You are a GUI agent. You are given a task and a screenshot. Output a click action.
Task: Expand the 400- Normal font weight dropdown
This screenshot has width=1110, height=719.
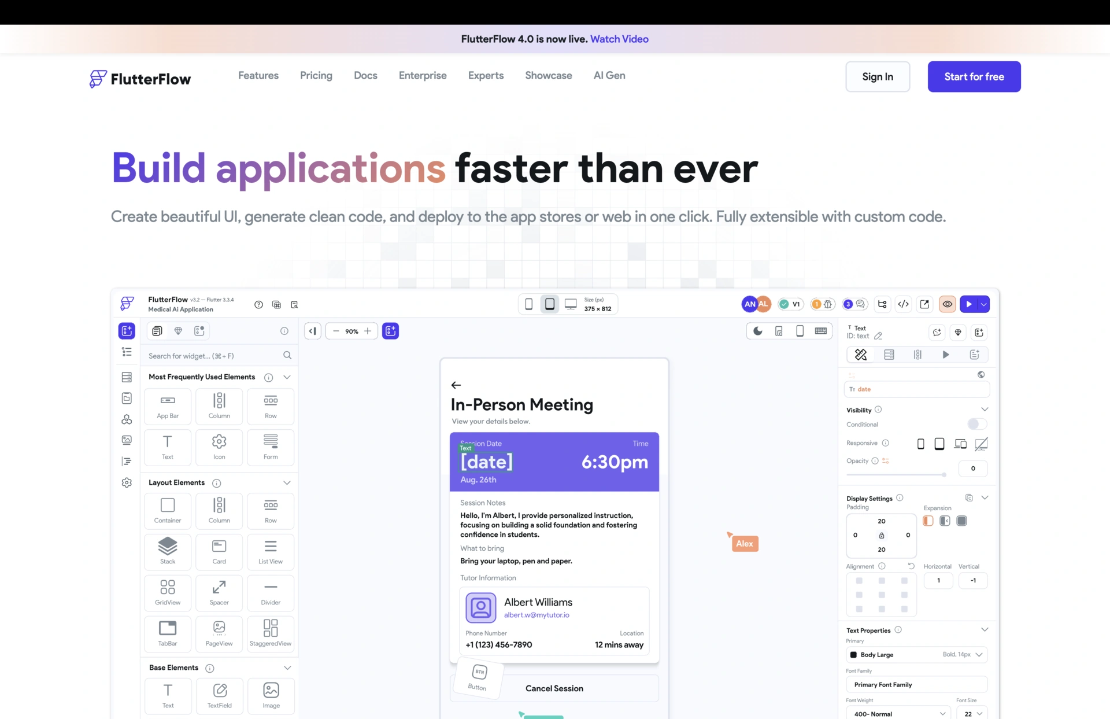coord(899,714)
